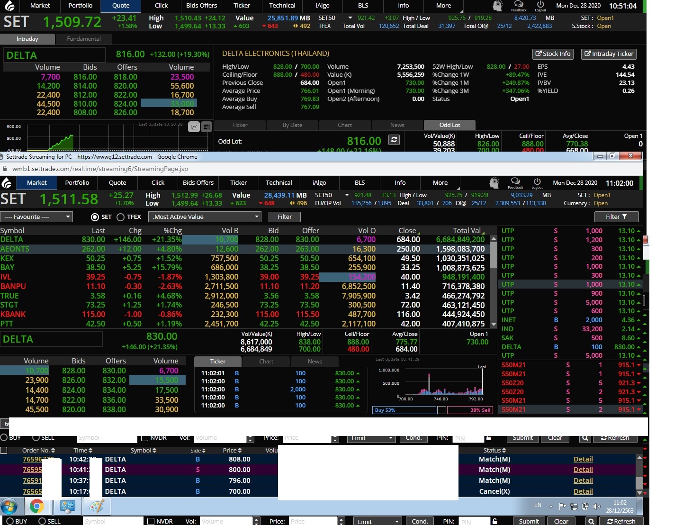Open Feedback icon in the front Market window
This screenshot has height=525, width=683.
[515, 183]
